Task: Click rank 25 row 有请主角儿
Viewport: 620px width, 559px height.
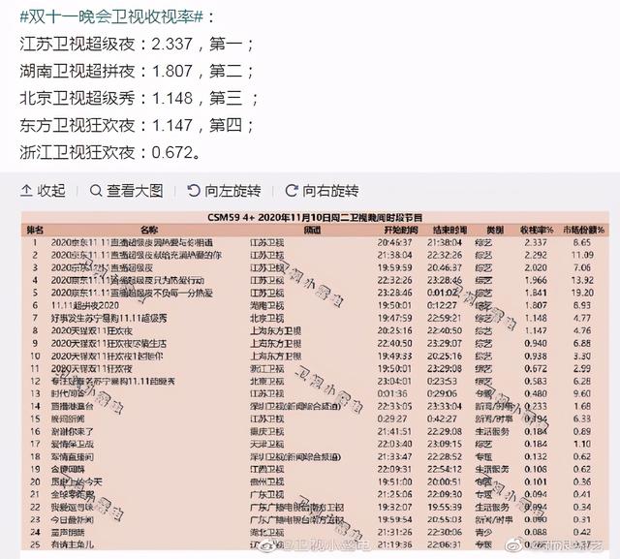Action: (x=73, y=544)
